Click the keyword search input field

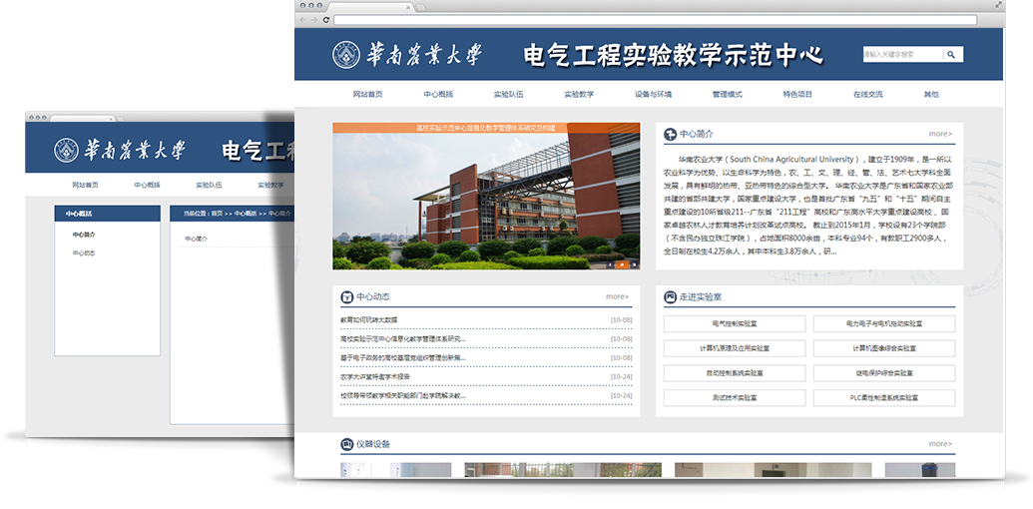[x=901, y=55]
